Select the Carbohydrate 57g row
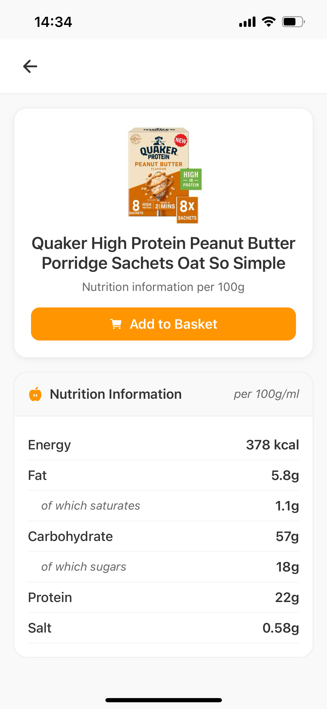 pos(163,536)
